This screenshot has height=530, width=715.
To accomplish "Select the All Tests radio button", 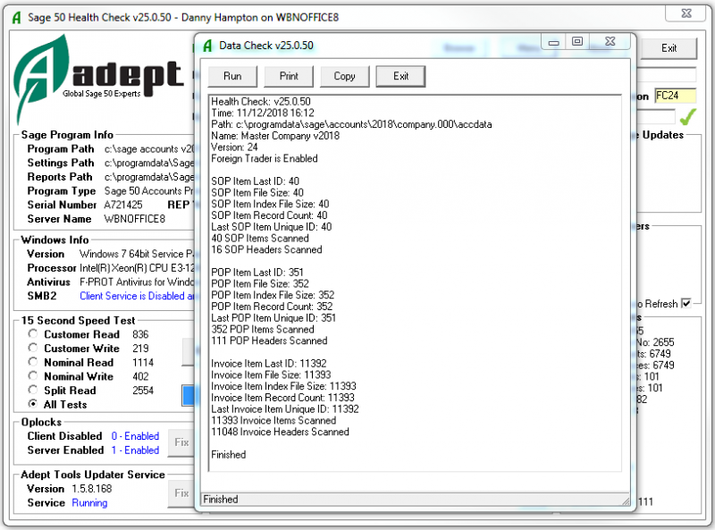I will click(x=32, y=404).
